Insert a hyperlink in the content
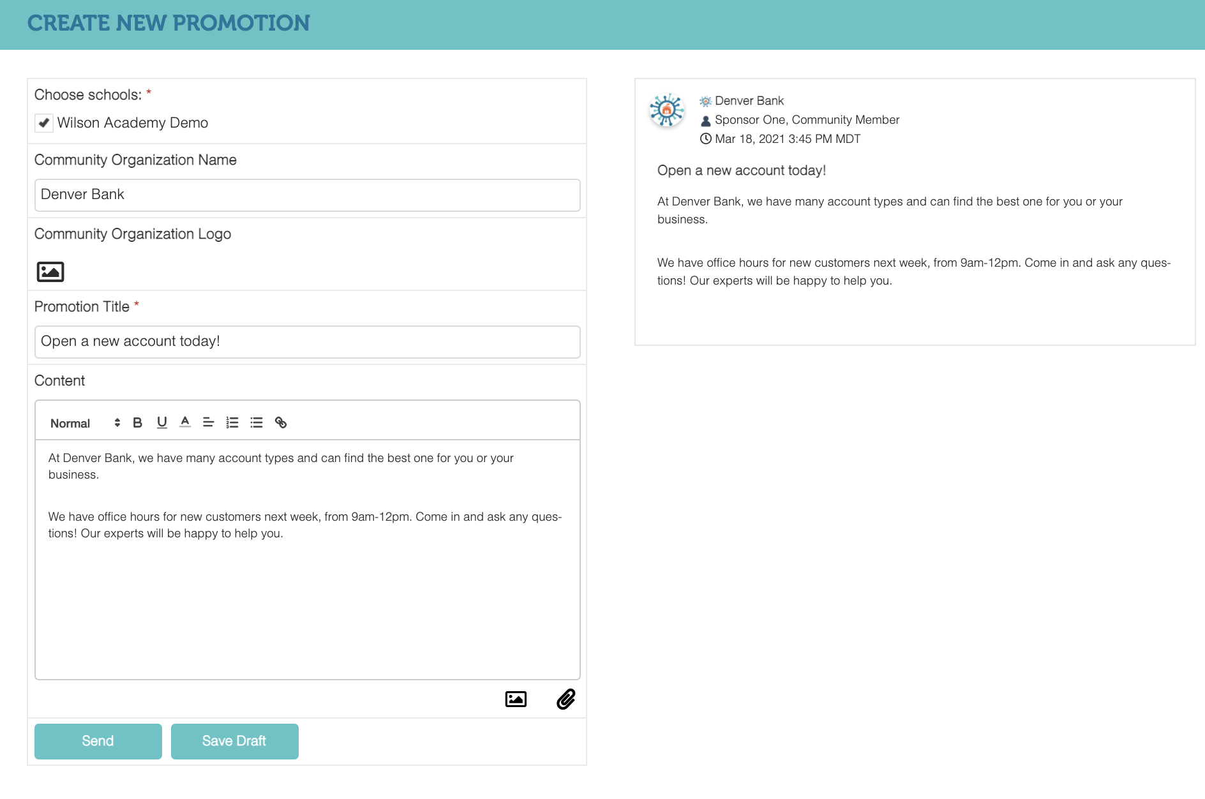The image size is (1205, 799). 281,422
